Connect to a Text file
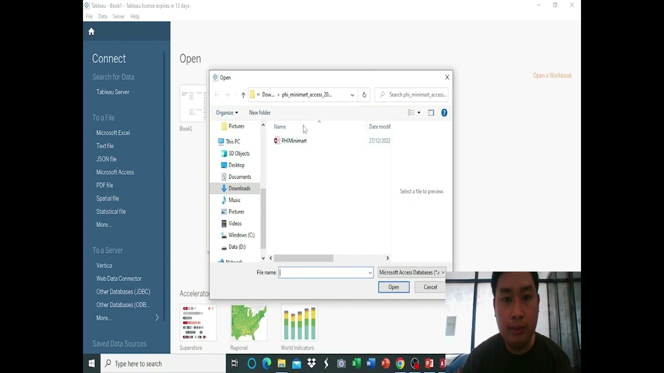 pyautogui.click(x=105, y=146)
